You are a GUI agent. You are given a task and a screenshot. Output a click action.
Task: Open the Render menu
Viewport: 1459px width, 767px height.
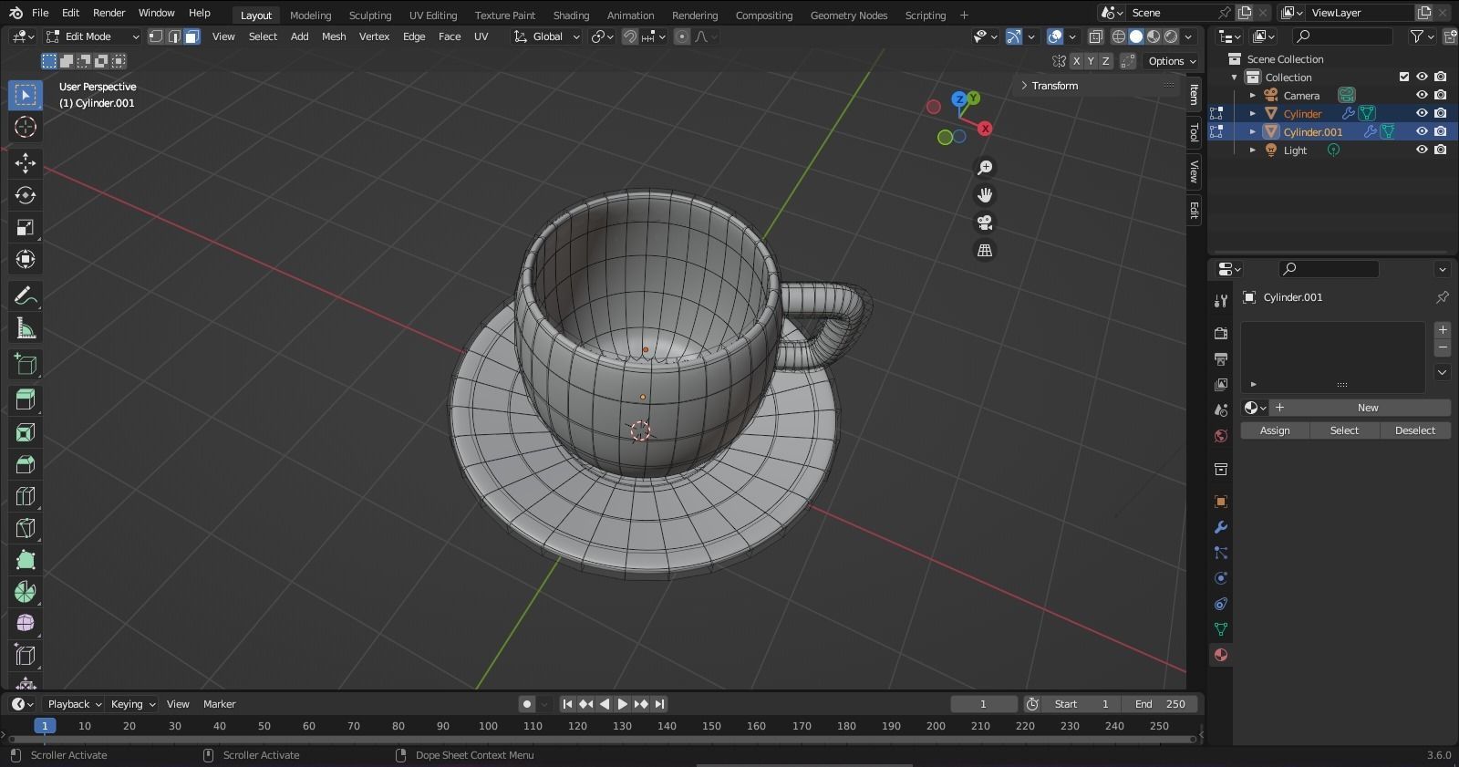coord(109,13)
